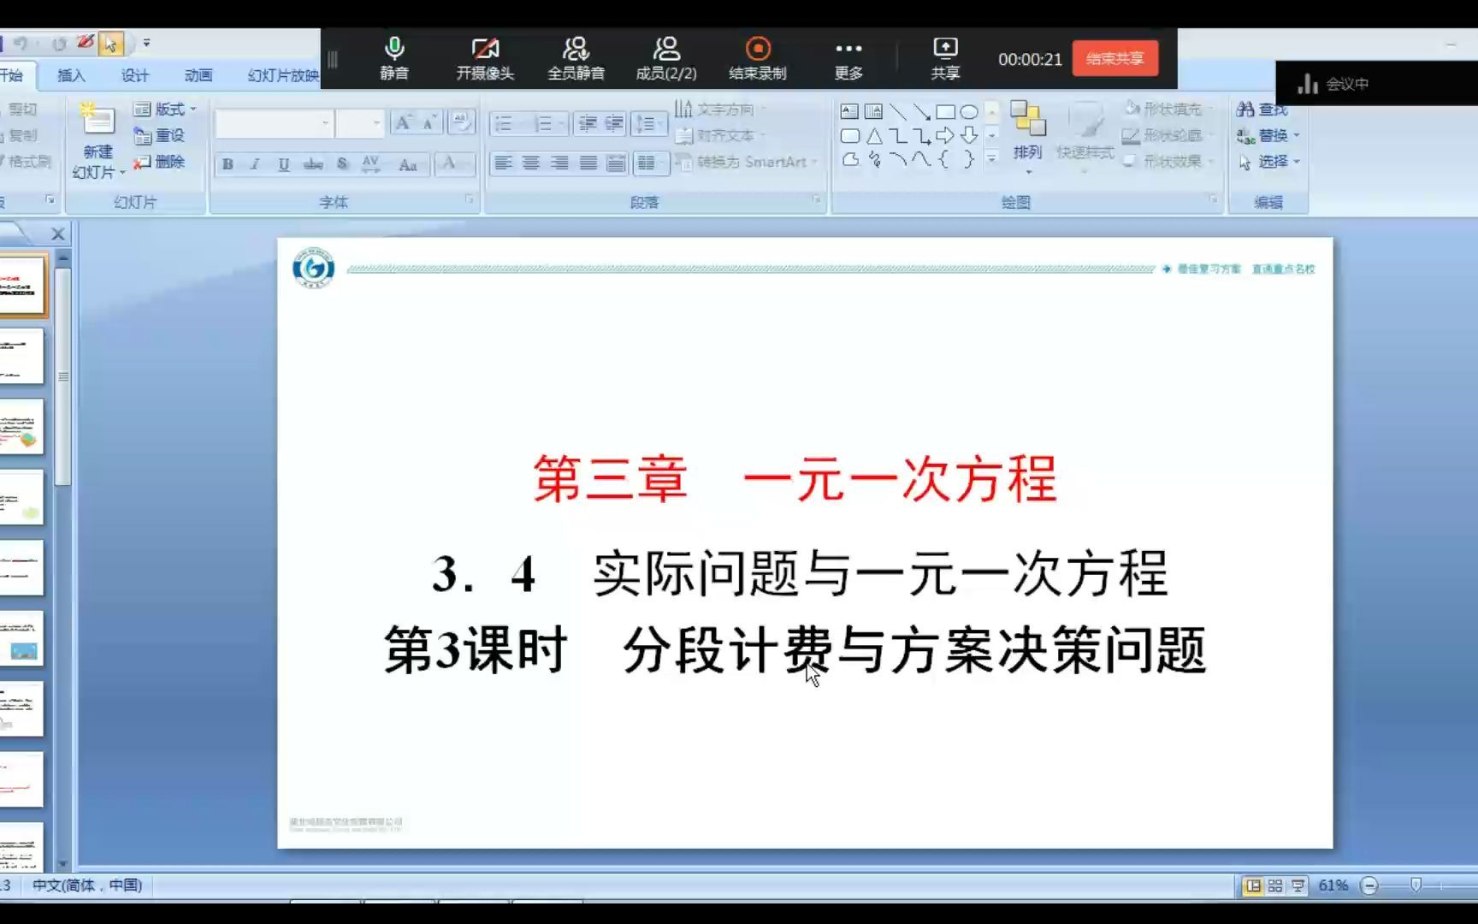The image size is (1478, 924).
Task: Click the Share (共享) icon
Action: 945,58
